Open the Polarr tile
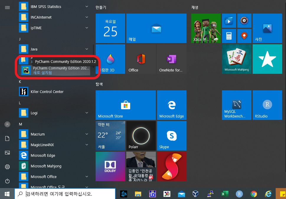The height and width of the screenshot is (199, 286). [141, 136]
